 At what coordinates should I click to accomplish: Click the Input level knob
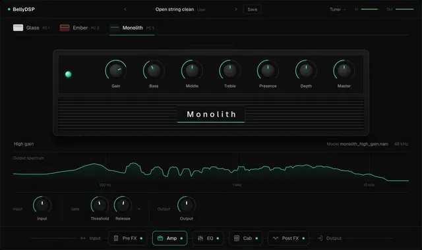pos(42,205)
